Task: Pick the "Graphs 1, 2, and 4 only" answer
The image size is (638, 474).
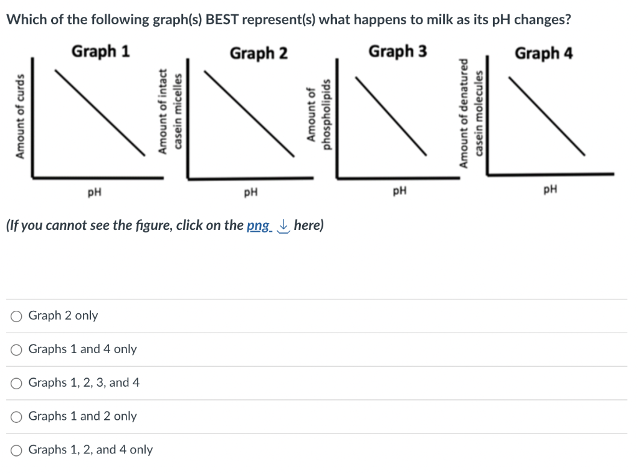Action: click(x=16, y=450)
